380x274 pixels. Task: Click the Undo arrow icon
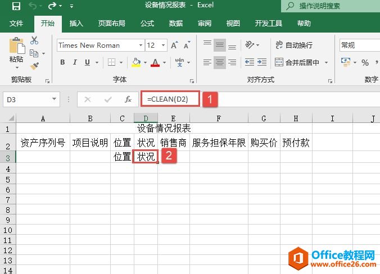[33, 6]
